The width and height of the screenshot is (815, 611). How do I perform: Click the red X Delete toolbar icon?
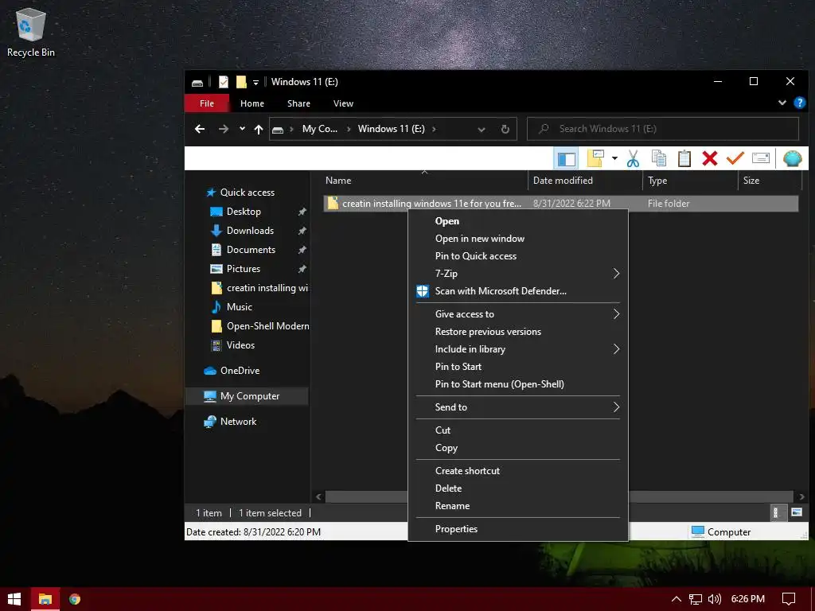click(x=709, y=158)
